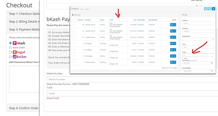
Task: Click the blue plus add order button
Action: pyautogui.click(x=213, y=9)
